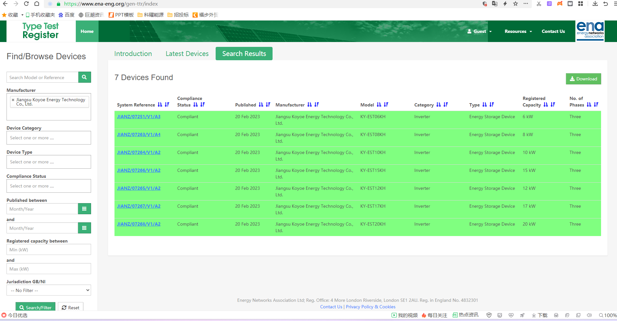617x321 pixels.
Task: Select the KY-EST20KH model cell
Action: click(x=373, y=224)
